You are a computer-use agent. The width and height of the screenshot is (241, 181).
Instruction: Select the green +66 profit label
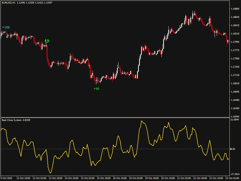click(96, 89)
